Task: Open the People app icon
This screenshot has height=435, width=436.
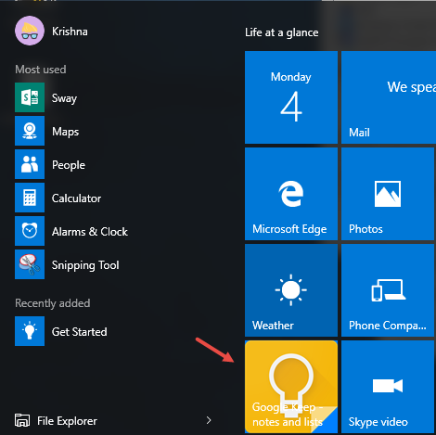Action: coord(30,164)
